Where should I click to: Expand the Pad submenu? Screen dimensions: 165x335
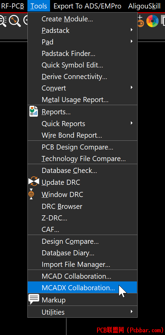coord(82,42)
